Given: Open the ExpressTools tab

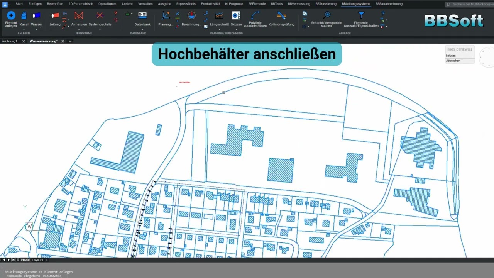Looking at the screenshot, I should 186,4.
